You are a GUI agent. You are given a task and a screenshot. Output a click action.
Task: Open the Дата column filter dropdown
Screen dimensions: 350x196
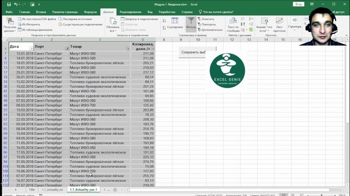coord(32,49)
